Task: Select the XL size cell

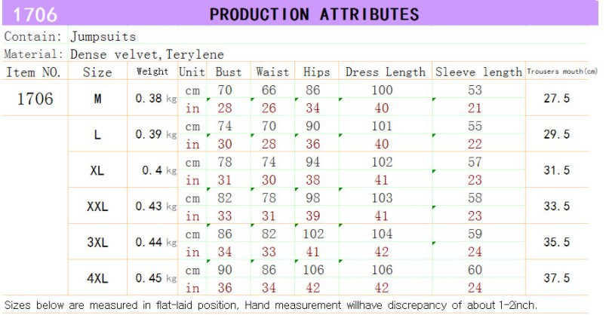Action: (x=97, y=170)
